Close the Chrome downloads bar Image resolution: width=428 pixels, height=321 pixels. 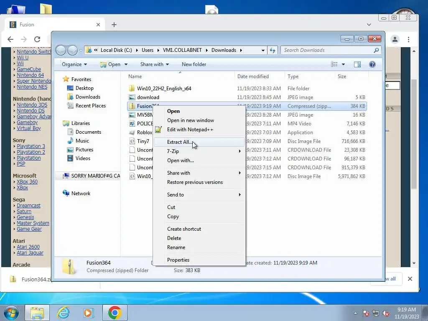(x=410, y=279)
